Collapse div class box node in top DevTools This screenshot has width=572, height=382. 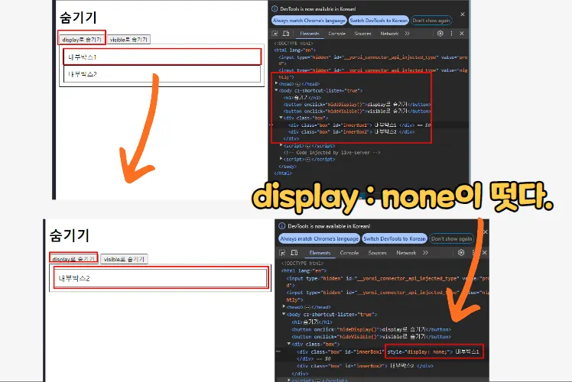click(281, 118)
